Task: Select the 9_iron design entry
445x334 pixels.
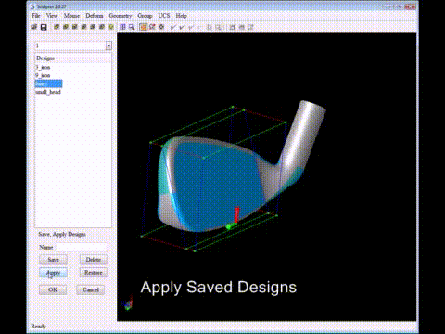Action: tap(43, 75)
